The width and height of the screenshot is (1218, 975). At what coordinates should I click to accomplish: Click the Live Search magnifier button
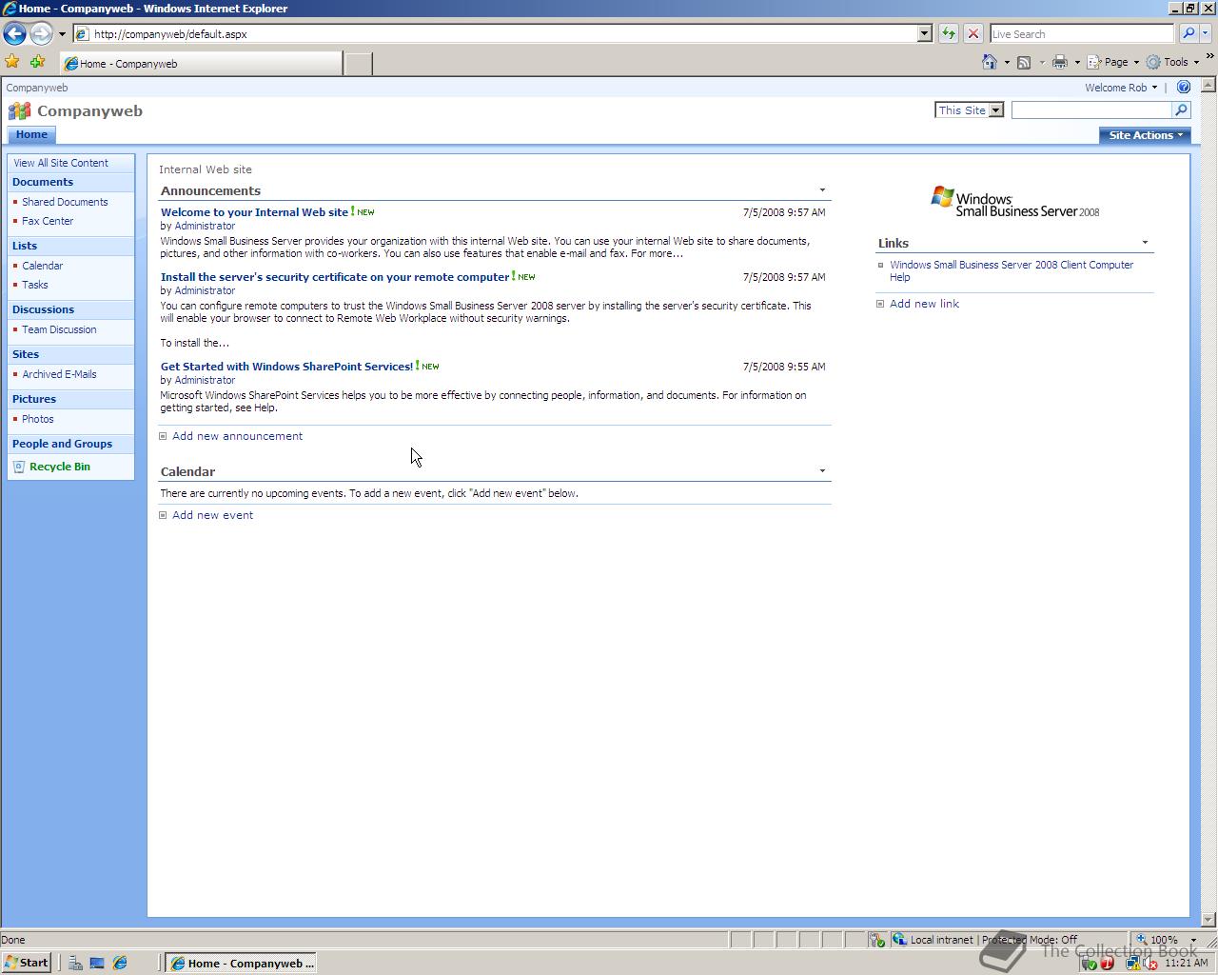pos(1189,33)
